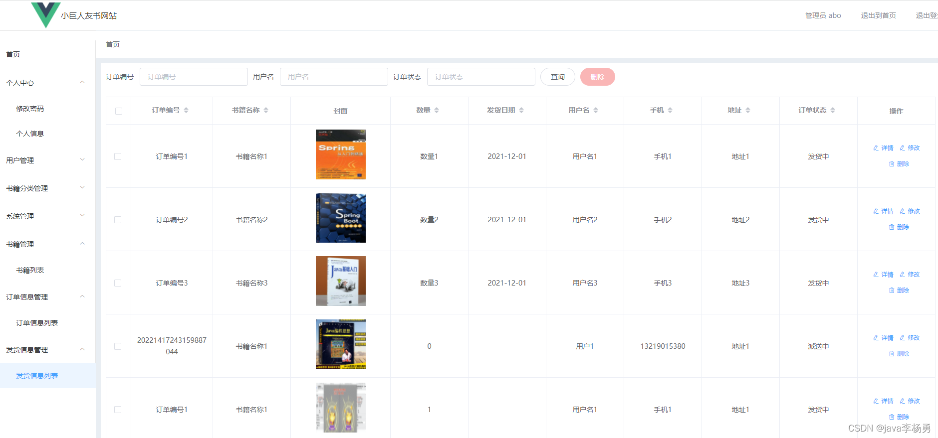The height and width of the screenshot is (438, 938).
Task: Check the checkbox for 订单编号2 row
Action: click(118, 220)
